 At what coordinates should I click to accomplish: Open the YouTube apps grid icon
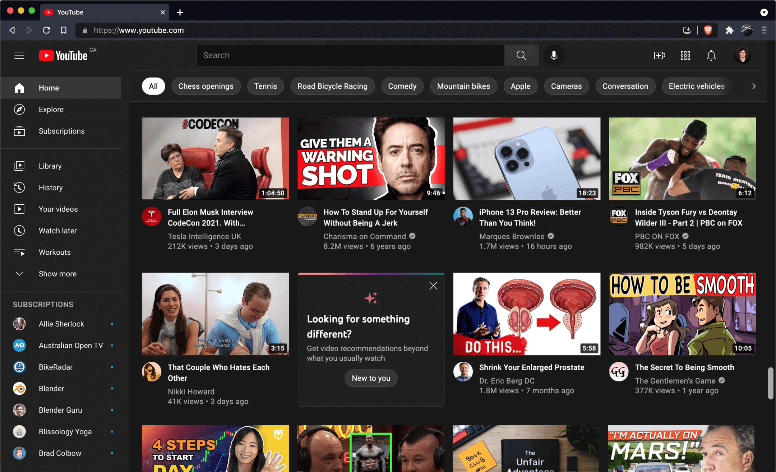coord(685,55)
